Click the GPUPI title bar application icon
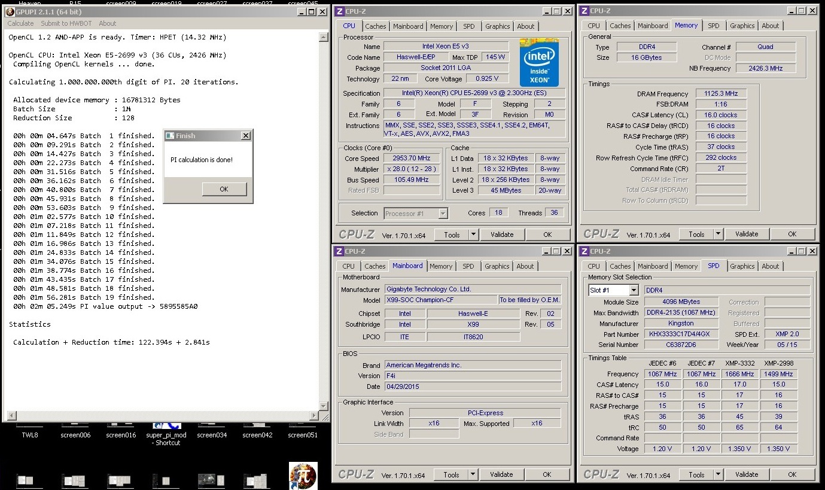Viewport: 825px width, 490px height. 10,11
